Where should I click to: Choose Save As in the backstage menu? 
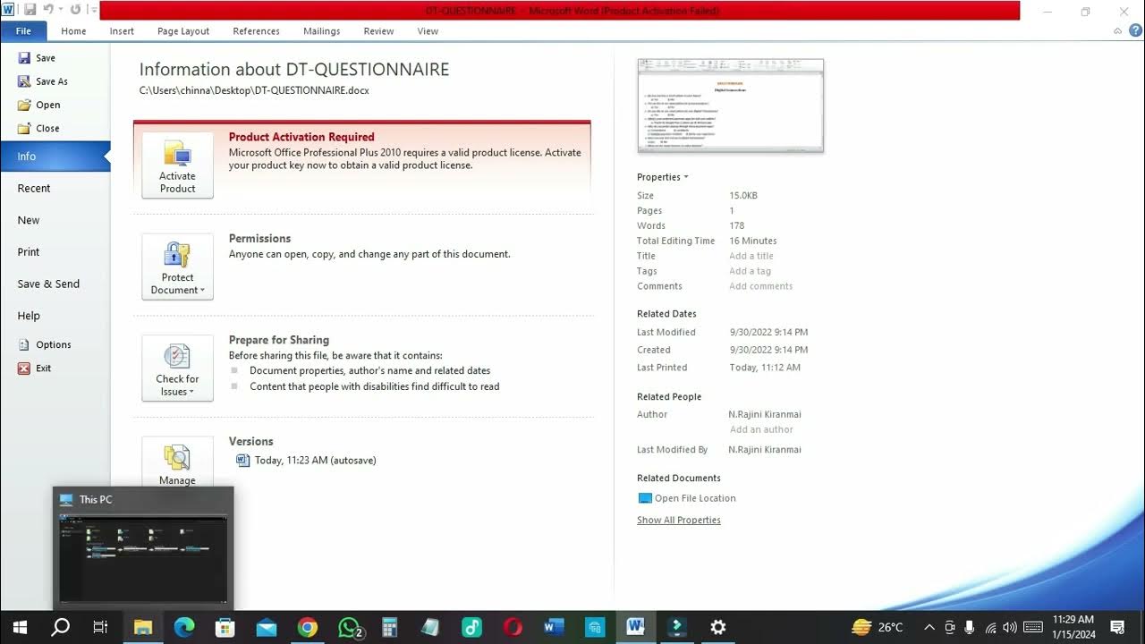click(43, 81)
